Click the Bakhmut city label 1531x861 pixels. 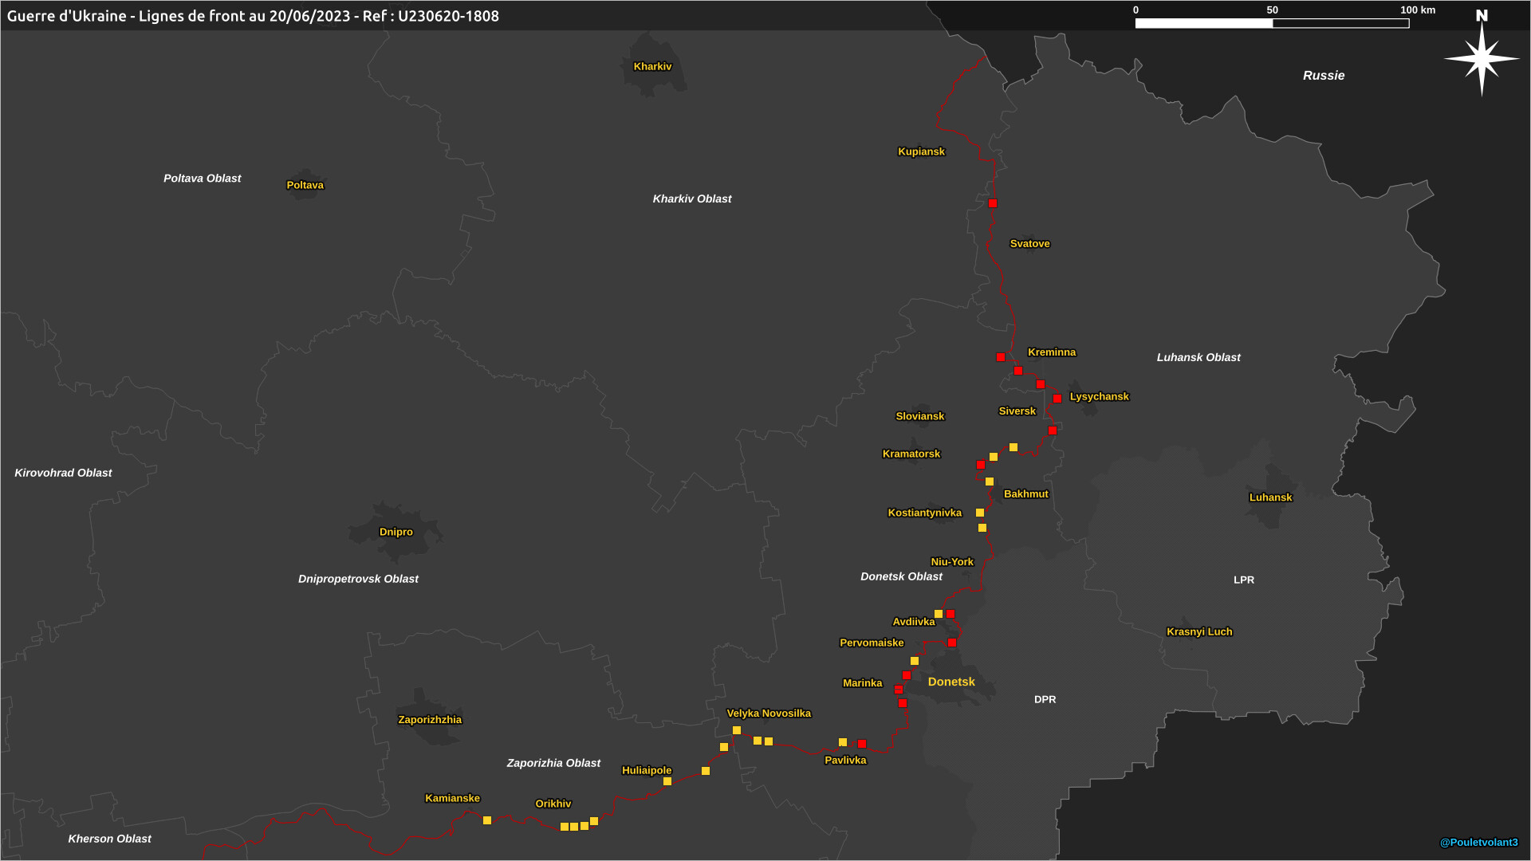tap(1025, 494)
